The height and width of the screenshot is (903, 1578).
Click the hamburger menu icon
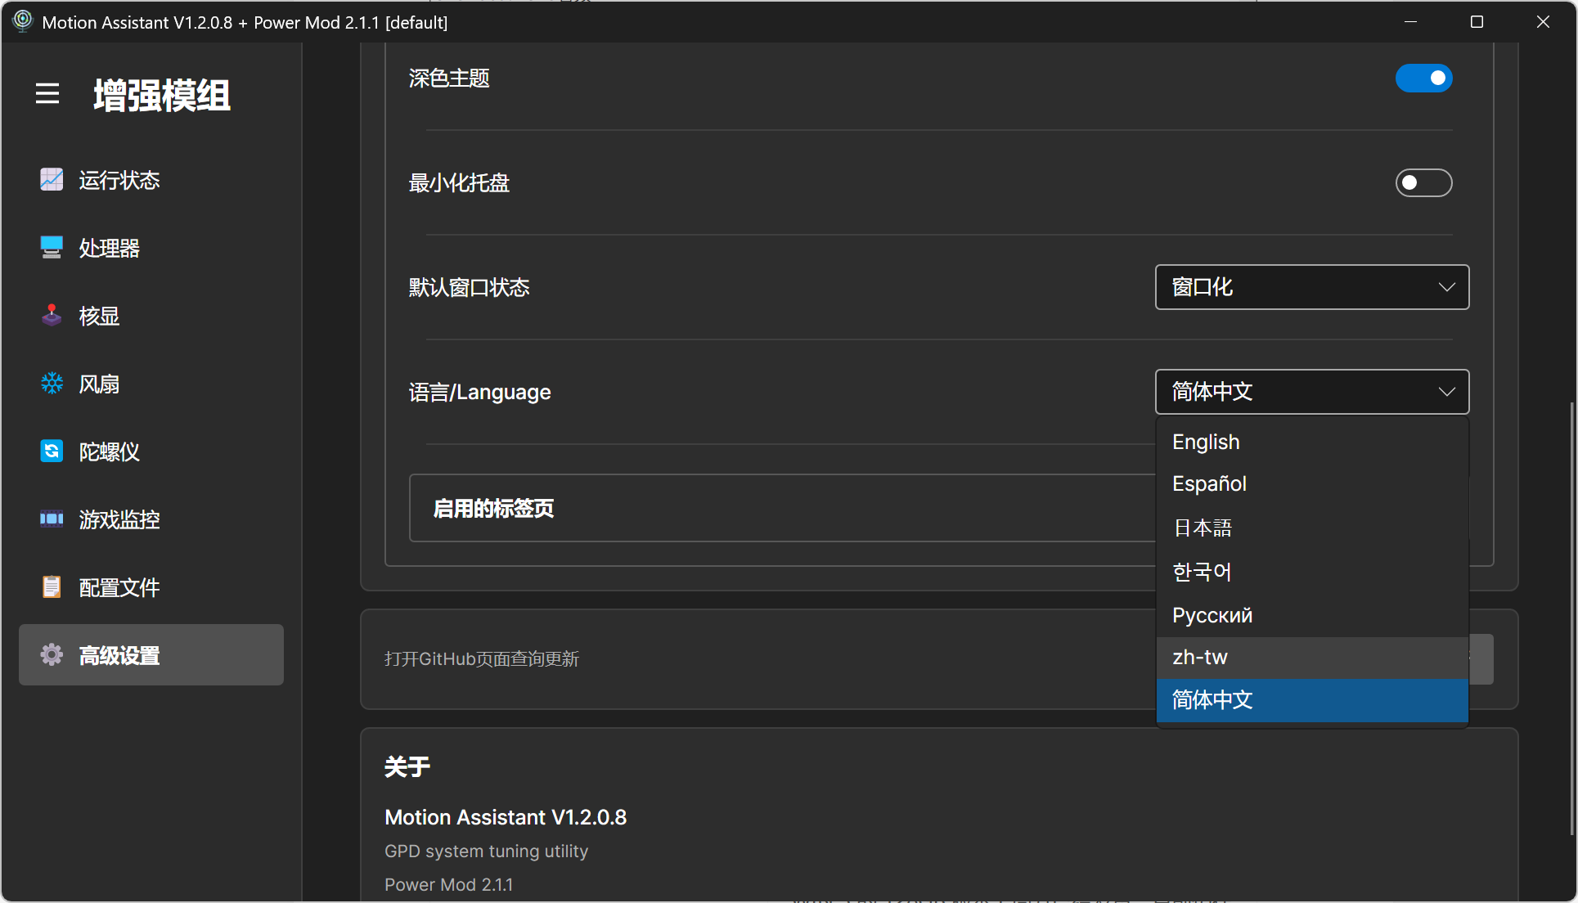click(x=47, y=94)
